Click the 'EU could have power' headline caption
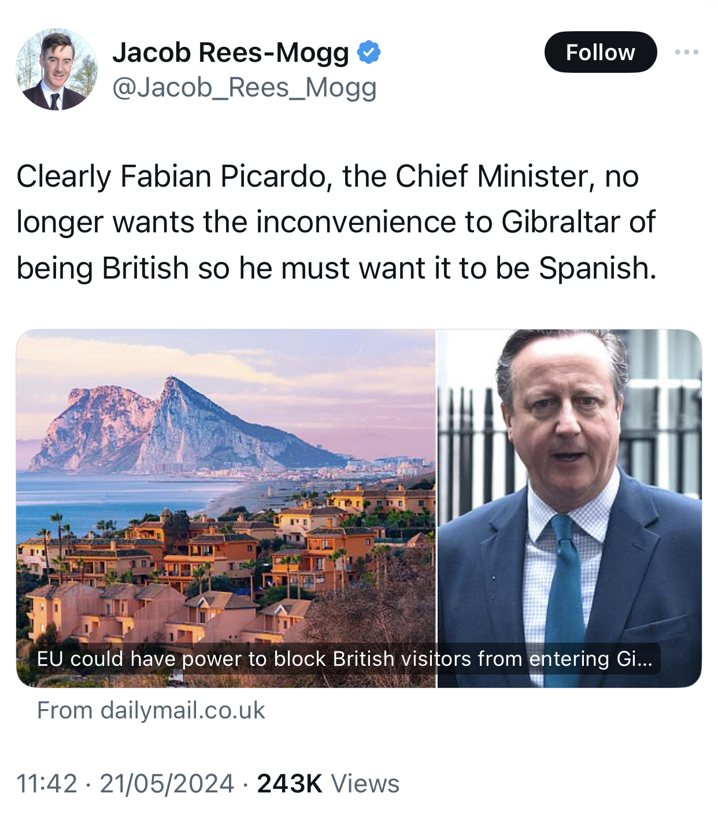Image resolution: width=718 pixels, height=819 pixels. click(x=345, y=659)
